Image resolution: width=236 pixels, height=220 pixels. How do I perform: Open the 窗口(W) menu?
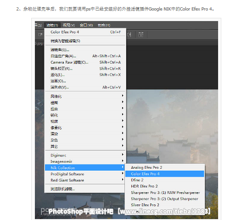[86, 25]
